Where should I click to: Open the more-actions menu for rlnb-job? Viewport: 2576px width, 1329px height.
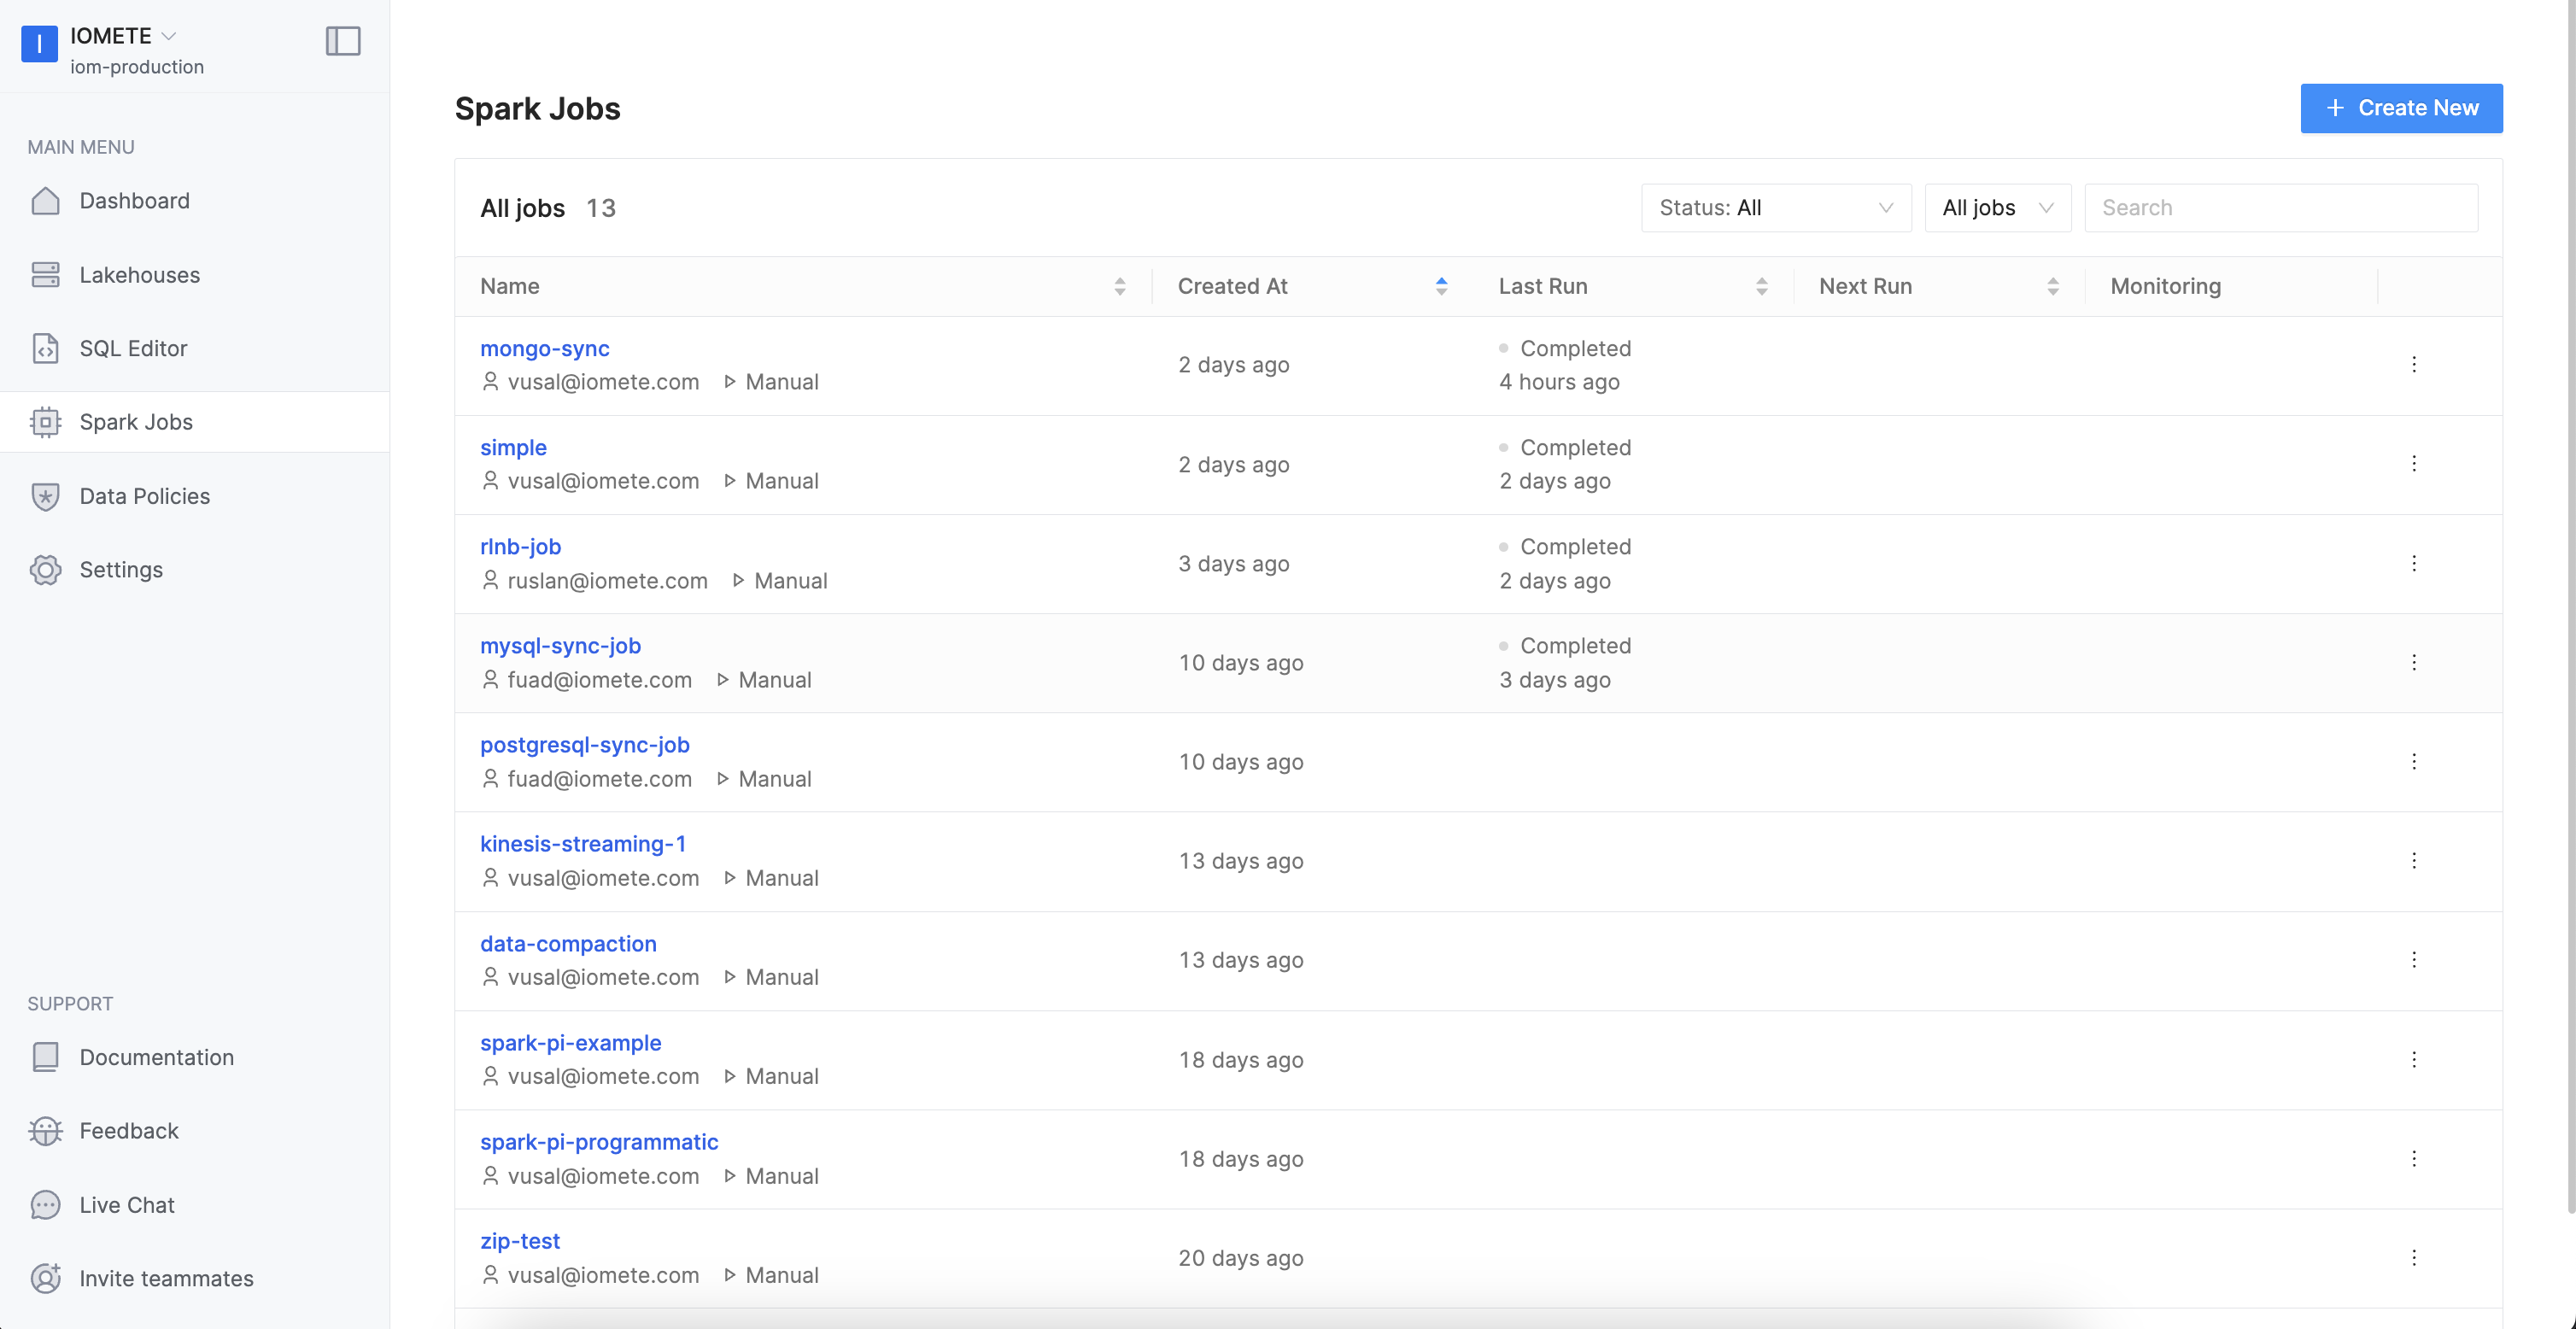[2413, 563]
